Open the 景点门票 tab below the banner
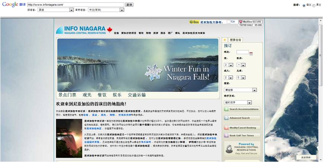Screen dimensions: 323x162 pyautogui.click(x=67, y=95)
